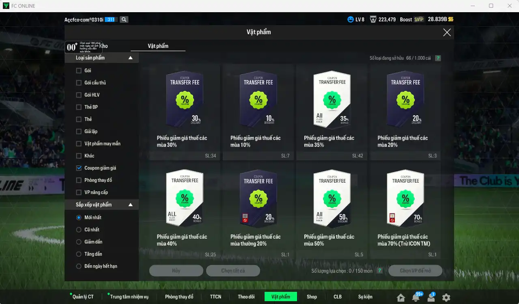Check the Phòng thay đồ filter checkbox
Viewport: 519px width, 304px height.
click(79, 180)
